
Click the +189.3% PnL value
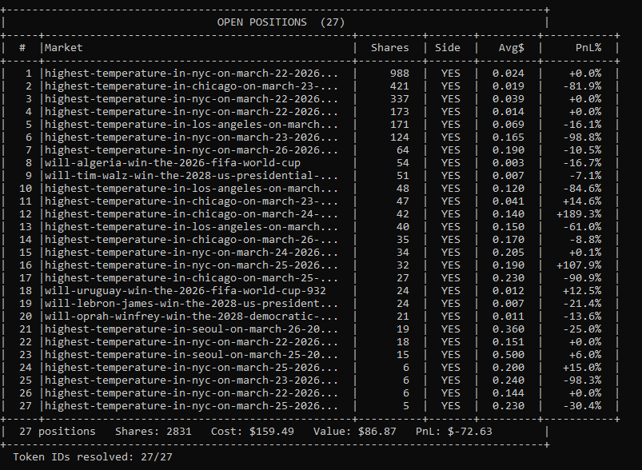tap(579, 213)
